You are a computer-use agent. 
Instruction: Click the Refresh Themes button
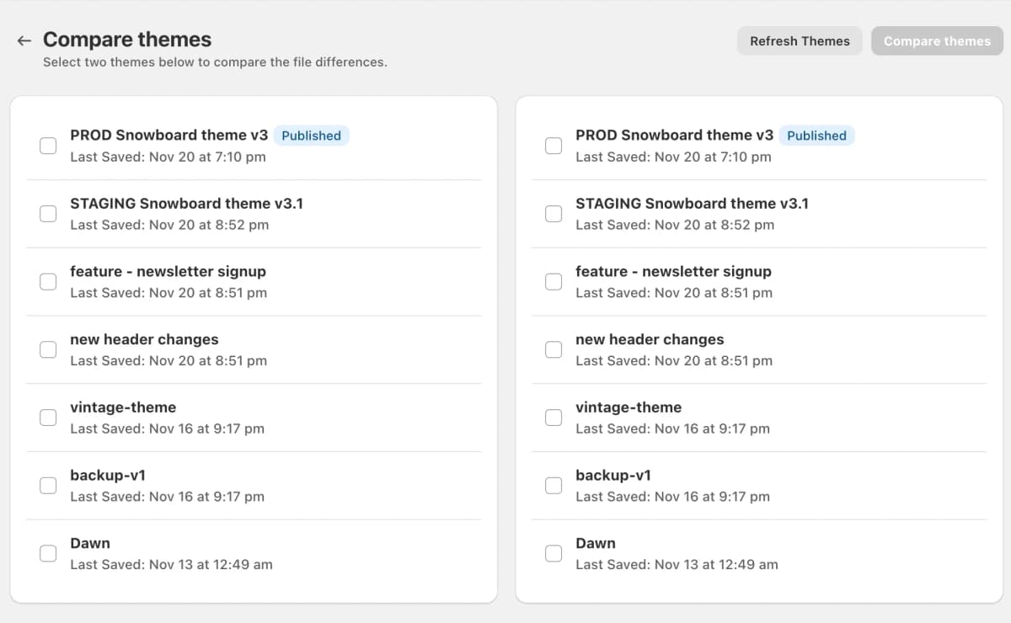point(799,40)
